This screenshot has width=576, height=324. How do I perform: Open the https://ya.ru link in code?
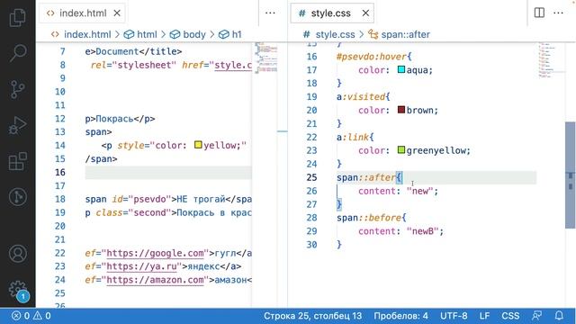click(x=141, y=266)
